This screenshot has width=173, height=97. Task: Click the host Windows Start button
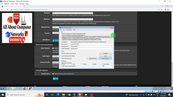(x=3, y=95)
